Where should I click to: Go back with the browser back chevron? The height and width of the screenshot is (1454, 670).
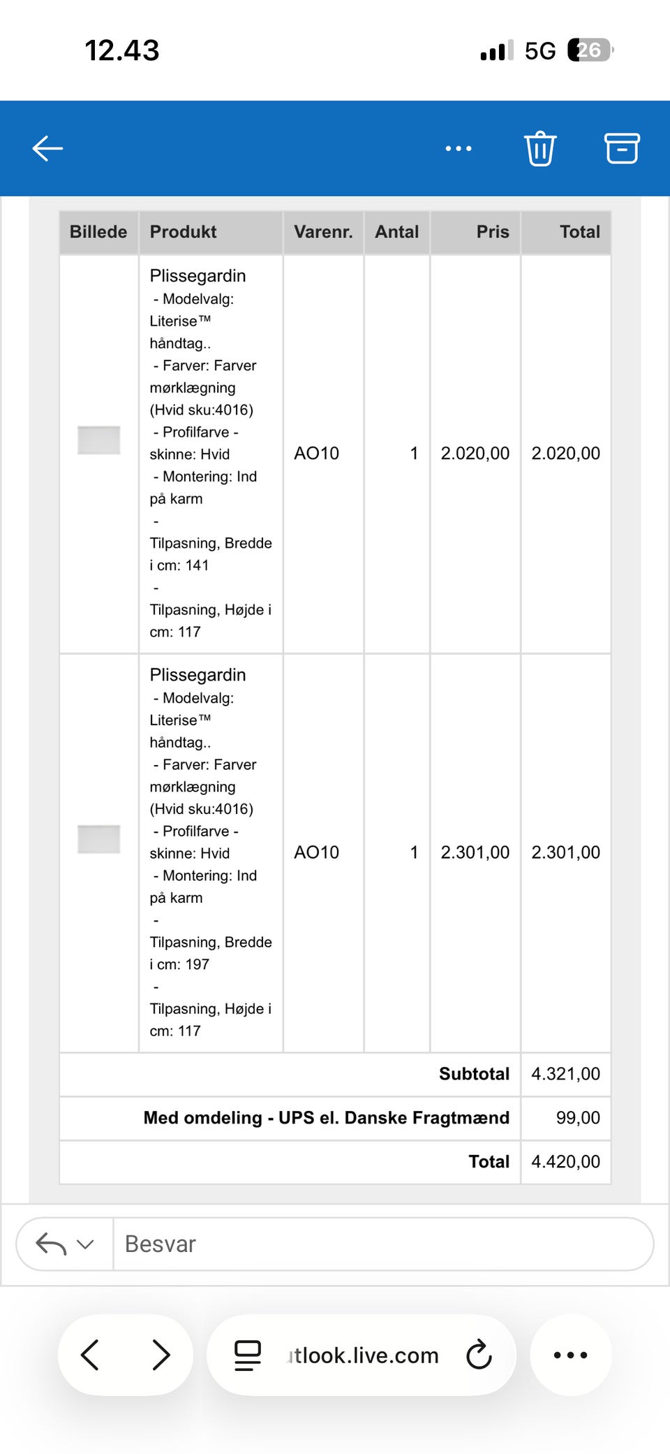click(x=90, y=1355)
